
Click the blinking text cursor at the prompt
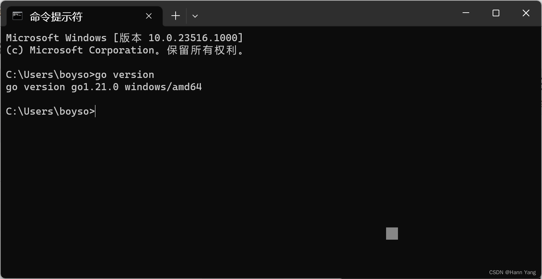pos(95,111)
